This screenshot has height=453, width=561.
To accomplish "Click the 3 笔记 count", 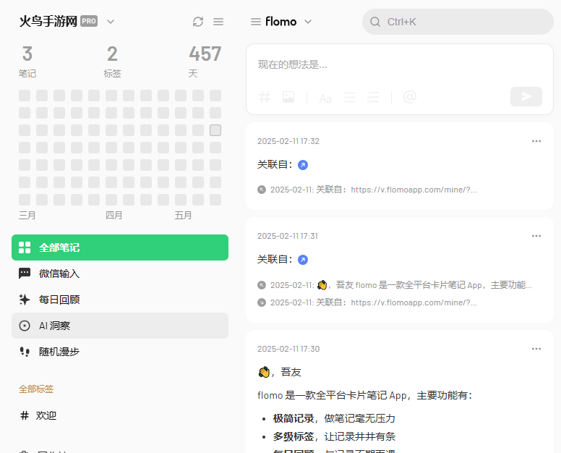I will pyautogui.click(x=27, y=62).
